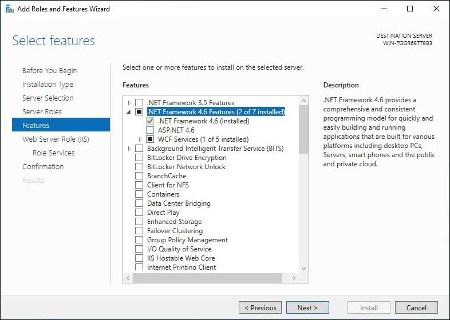Image resolution: width=450 pixels, height=320 pixels.
Task: Click the horizontal scrollbar right arrow
Action: [294, 278]
